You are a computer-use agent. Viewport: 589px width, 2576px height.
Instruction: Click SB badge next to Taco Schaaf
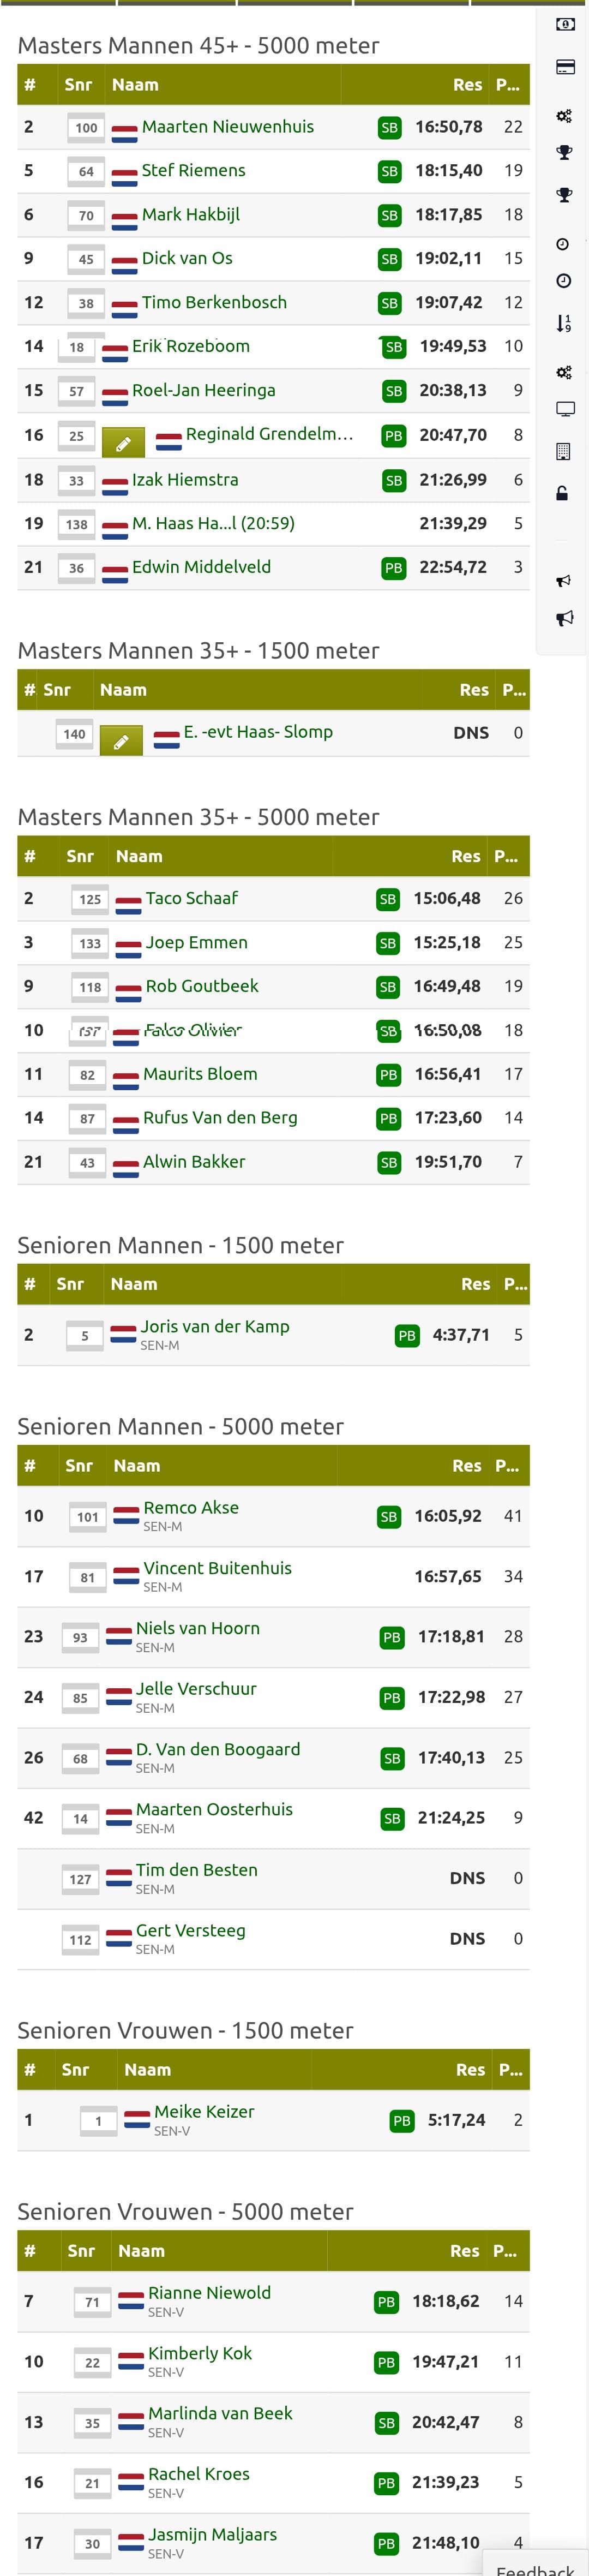point(388,899)
